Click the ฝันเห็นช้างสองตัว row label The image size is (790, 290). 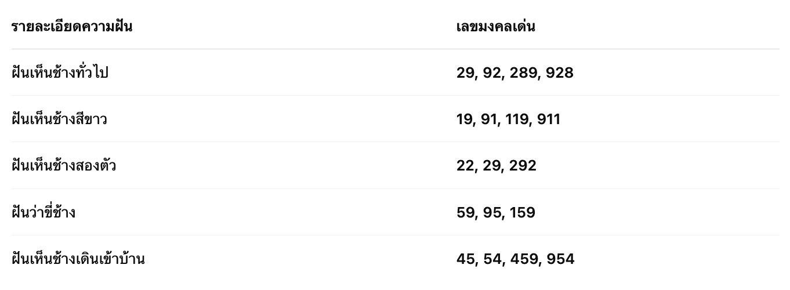coord(64,166)
